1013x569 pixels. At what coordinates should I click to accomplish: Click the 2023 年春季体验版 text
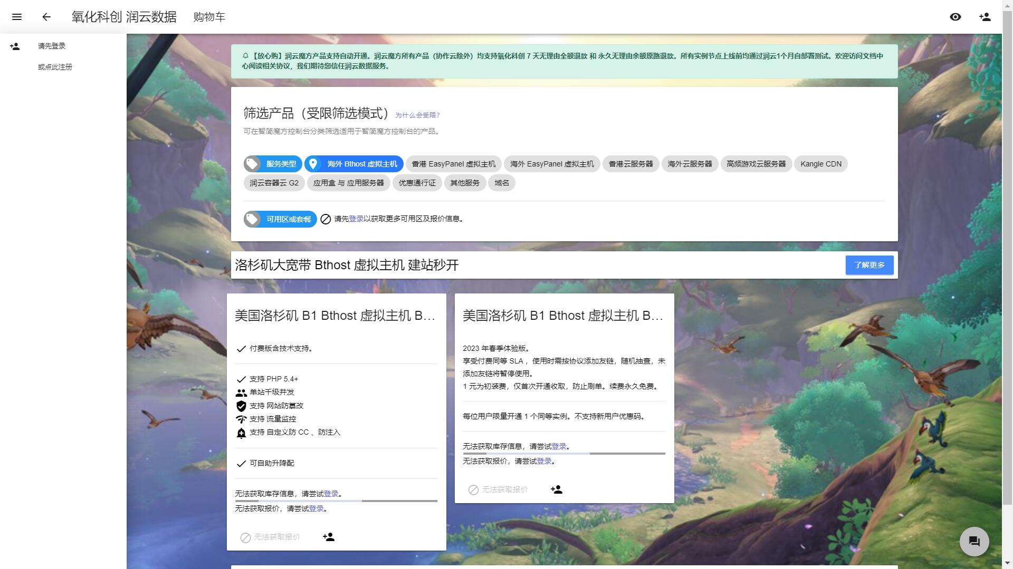tap(496, 348)
